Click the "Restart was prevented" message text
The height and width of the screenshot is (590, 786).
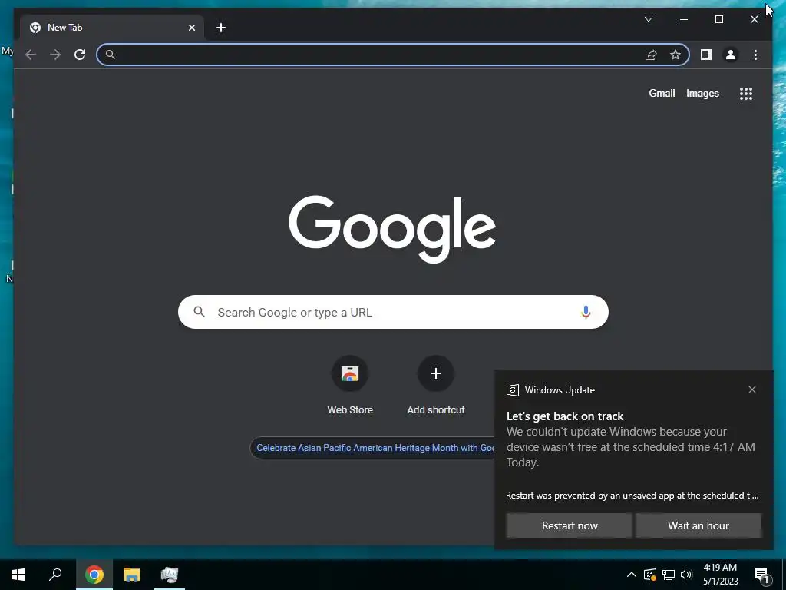click(632, 496)
